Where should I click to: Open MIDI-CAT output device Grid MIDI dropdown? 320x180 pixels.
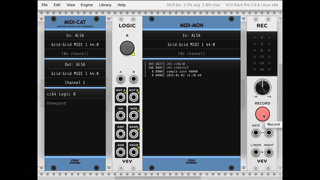(75, 73)
